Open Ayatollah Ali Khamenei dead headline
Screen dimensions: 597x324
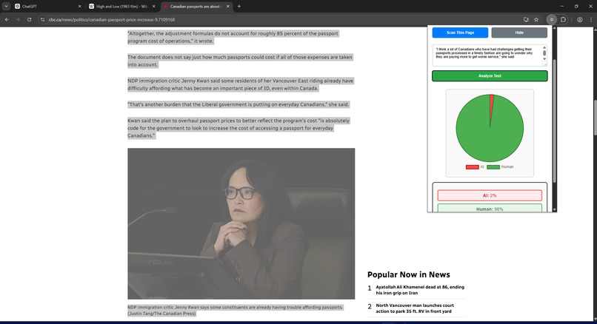[420, 290]
